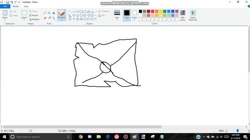Open the shape Fill dropdown
Image resolution: width=250 pixels, height=140 pixels.
click(x=102, y=16)
